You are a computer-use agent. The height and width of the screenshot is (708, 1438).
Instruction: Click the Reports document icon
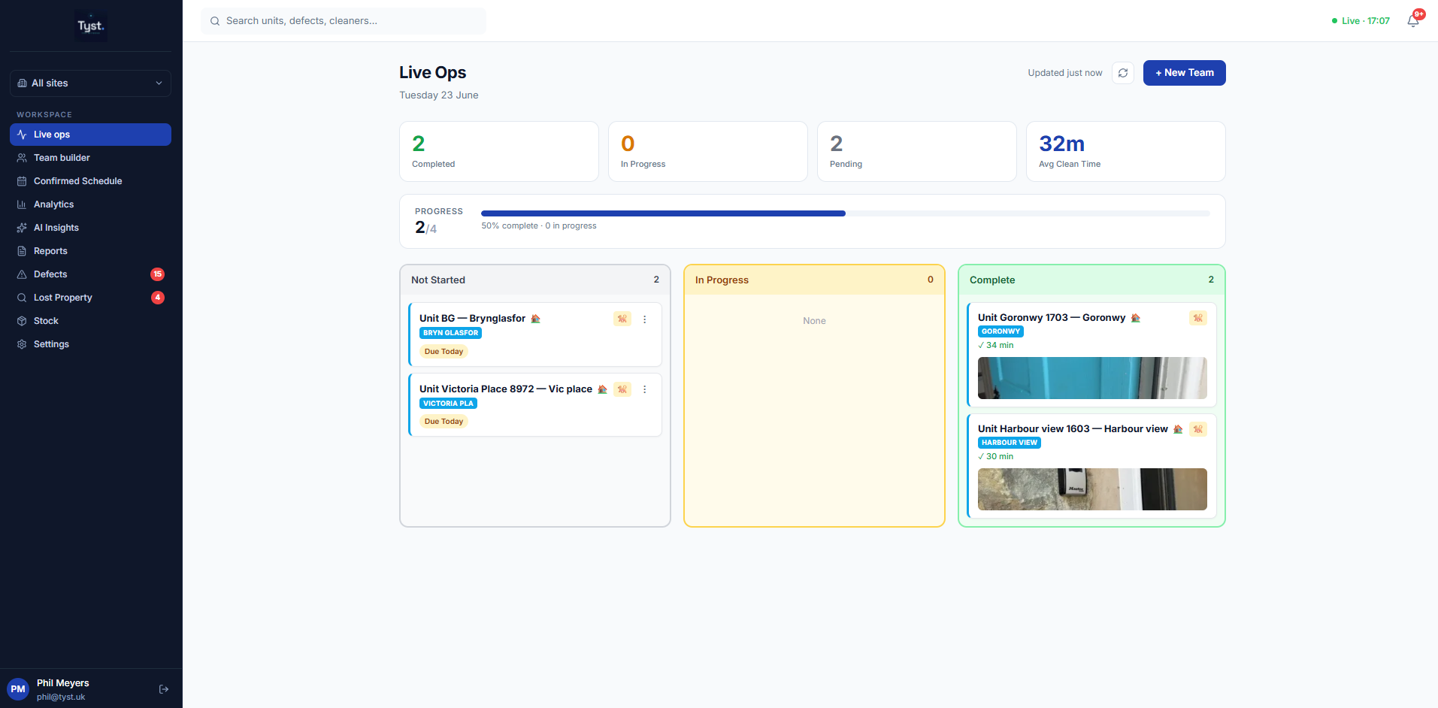point(22,251)
